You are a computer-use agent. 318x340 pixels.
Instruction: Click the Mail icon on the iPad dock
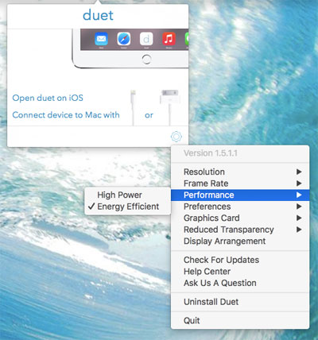[x=101, y=39]
